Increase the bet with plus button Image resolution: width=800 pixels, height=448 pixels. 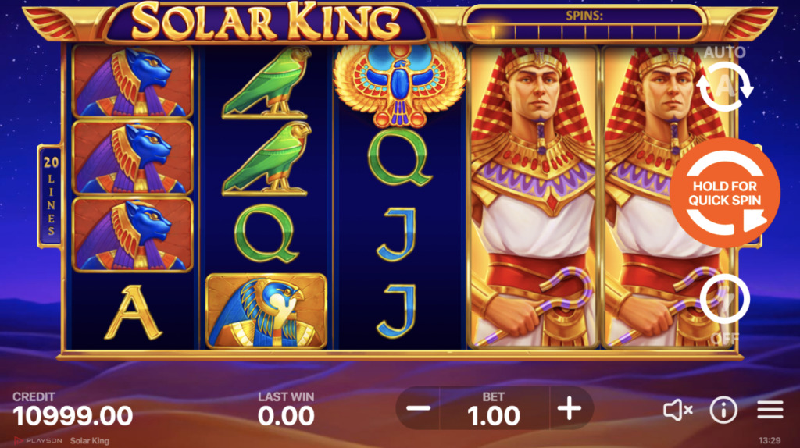pos(570,408)
